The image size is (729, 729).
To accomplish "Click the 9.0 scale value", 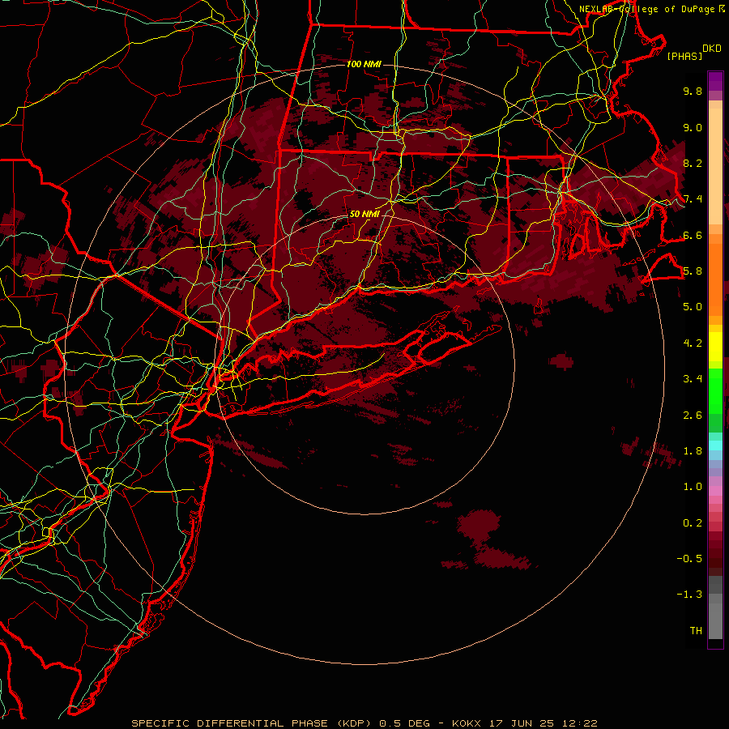I will (x=693, y=127).
